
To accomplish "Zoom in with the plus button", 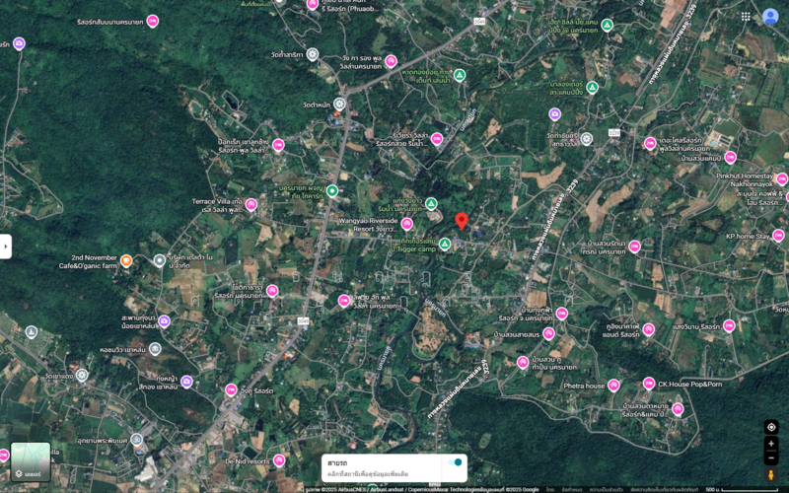I will pos(771,444).
